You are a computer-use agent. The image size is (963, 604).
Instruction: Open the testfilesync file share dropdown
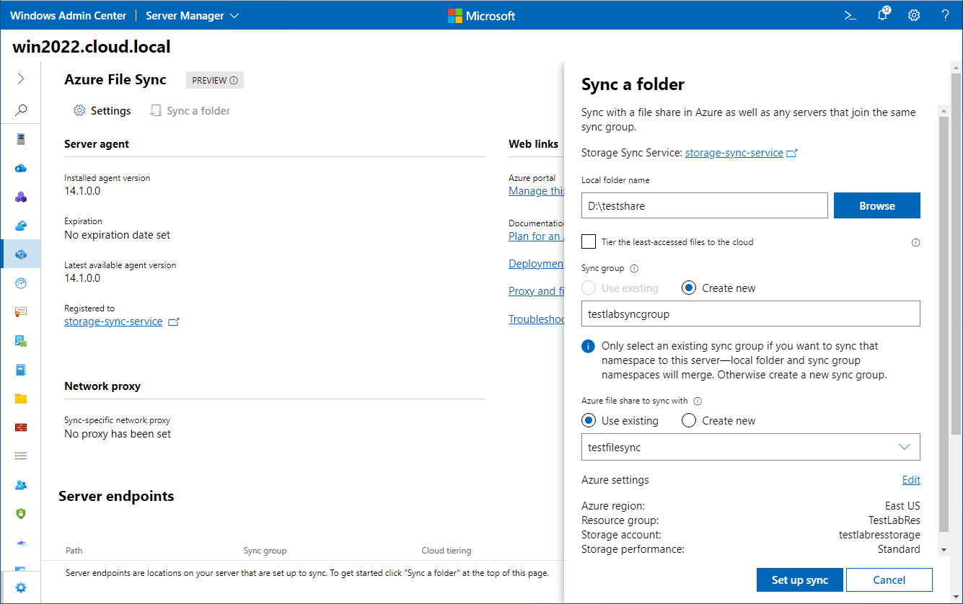905,447
